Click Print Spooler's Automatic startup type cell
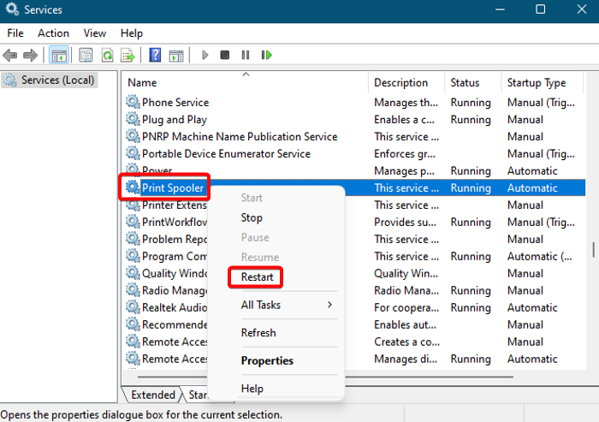This screenshot has height=422, width=599. (x=532, y=187)
